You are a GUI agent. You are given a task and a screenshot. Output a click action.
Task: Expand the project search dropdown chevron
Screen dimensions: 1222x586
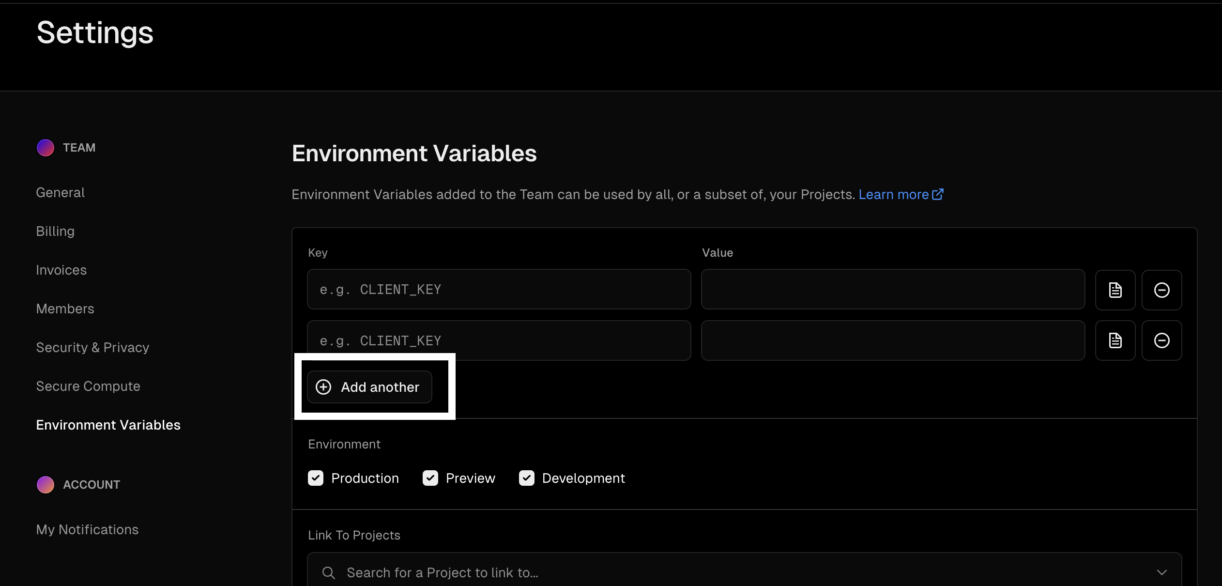(1161, 572)
